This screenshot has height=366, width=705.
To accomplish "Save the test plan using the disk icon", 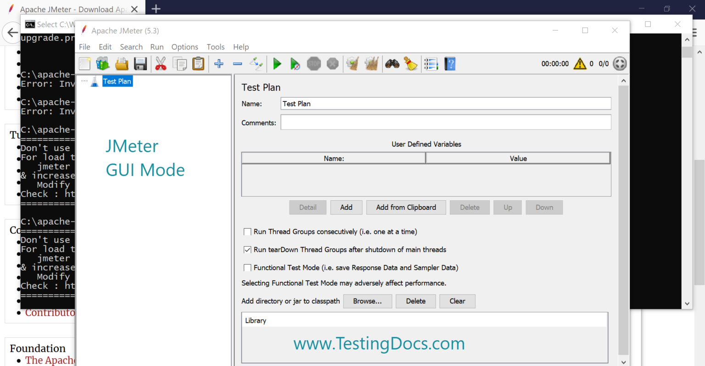I will [140, 64].
